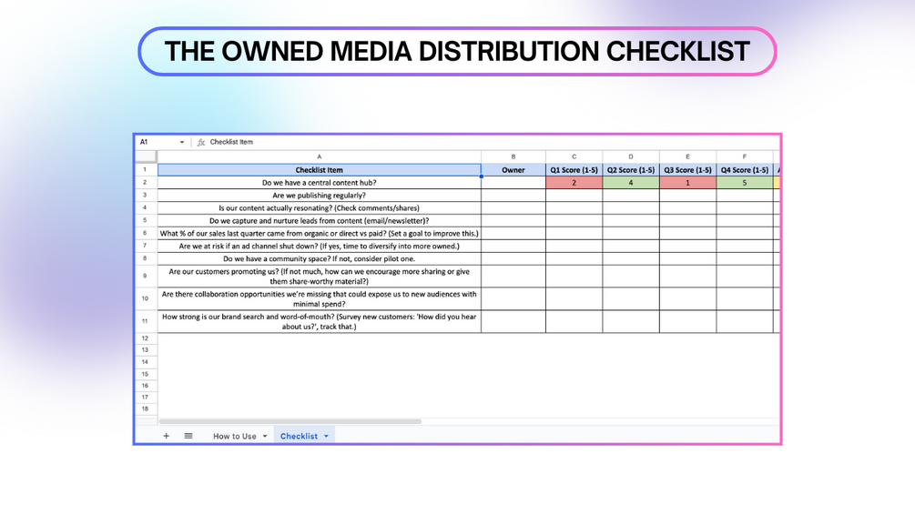This screenshot has width=915, height=514.
Task: Select row 2 via its row number
Action: pos(146,183)
